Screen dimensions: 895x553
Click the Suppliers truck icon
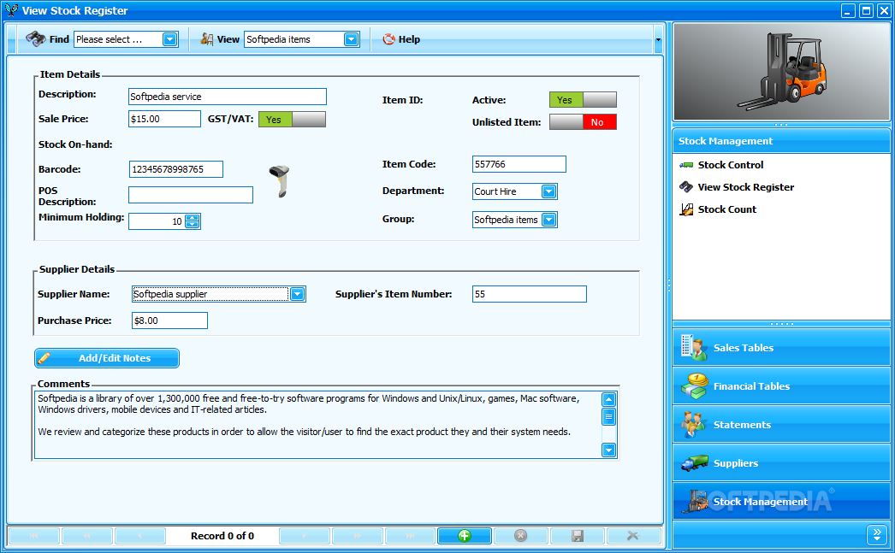(x=694, y=463)
